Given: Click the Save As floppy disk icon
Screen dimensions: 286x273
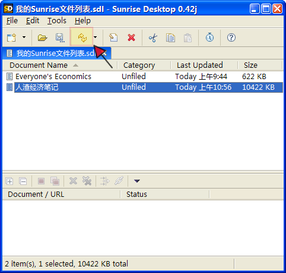Looking at the screenshot, I should [60, 37].
